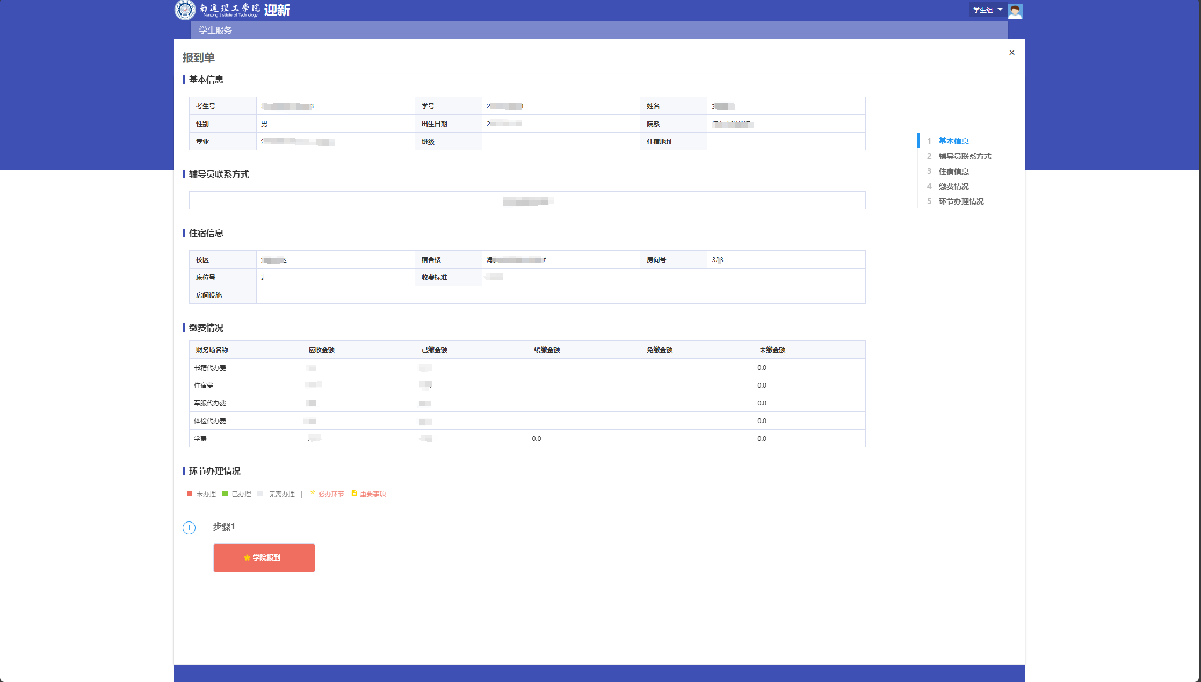
Task: Navigate to 住宿信息 section anchor
Action: click(953, 171)
